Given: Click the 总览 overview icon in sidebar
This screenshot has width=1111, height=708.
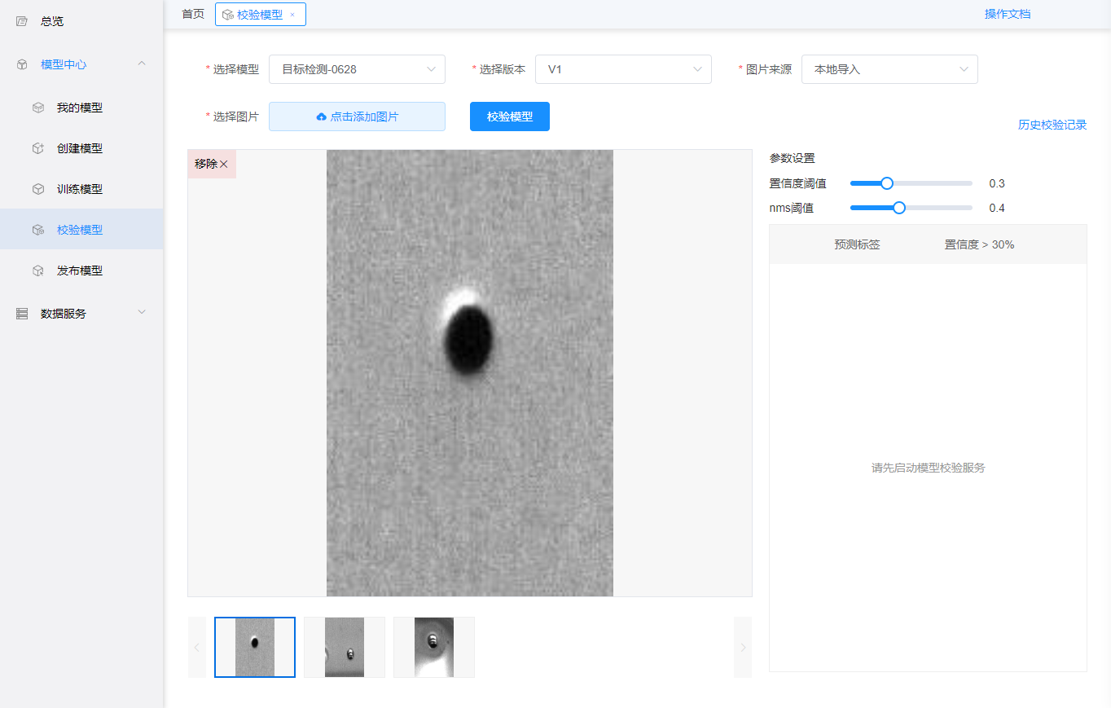Looking at the screenshot, I should click(x=22, y=21).
